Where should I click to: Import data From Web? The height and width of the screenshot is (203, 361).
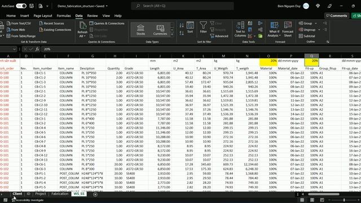[16, 30]
